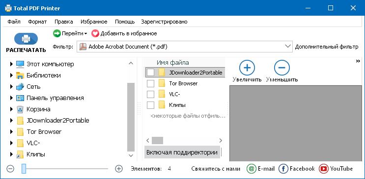Open the Фильтр file type dropdown
Viewport: 365px width, 179px height.
pos(288,47)
